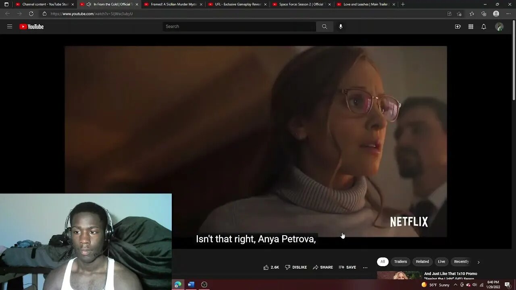This screenshot has height=290, width=516.
Task: Select the Recently filter chip
Action: (x=462, y=262)
